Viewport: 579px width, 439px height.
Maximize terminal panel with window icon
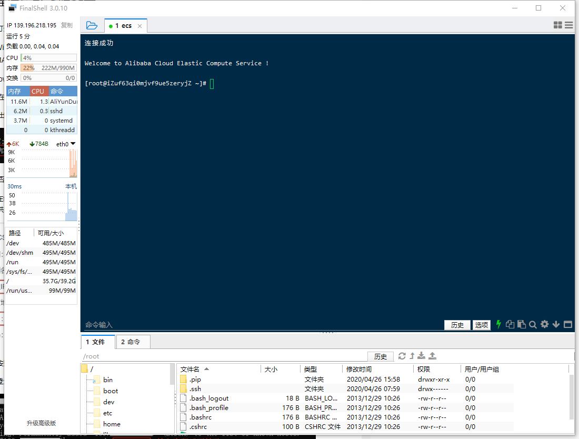tap(568, 324)
